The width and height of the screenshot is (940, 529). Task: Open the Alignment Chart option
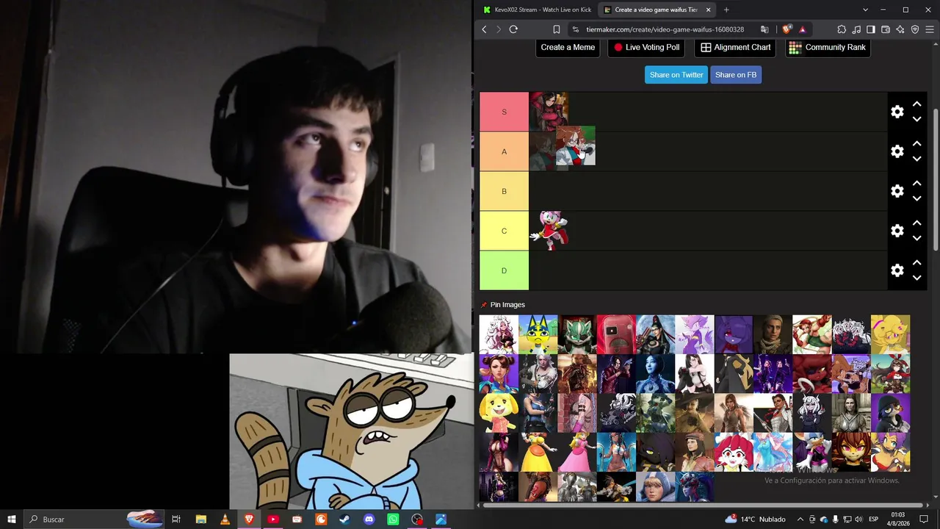[x=735, y=48]
